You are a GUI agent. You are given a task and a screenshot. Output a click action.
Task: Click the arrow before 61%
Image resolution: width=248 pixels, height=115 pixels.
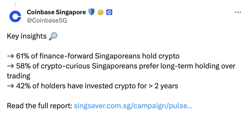[10, 56]
